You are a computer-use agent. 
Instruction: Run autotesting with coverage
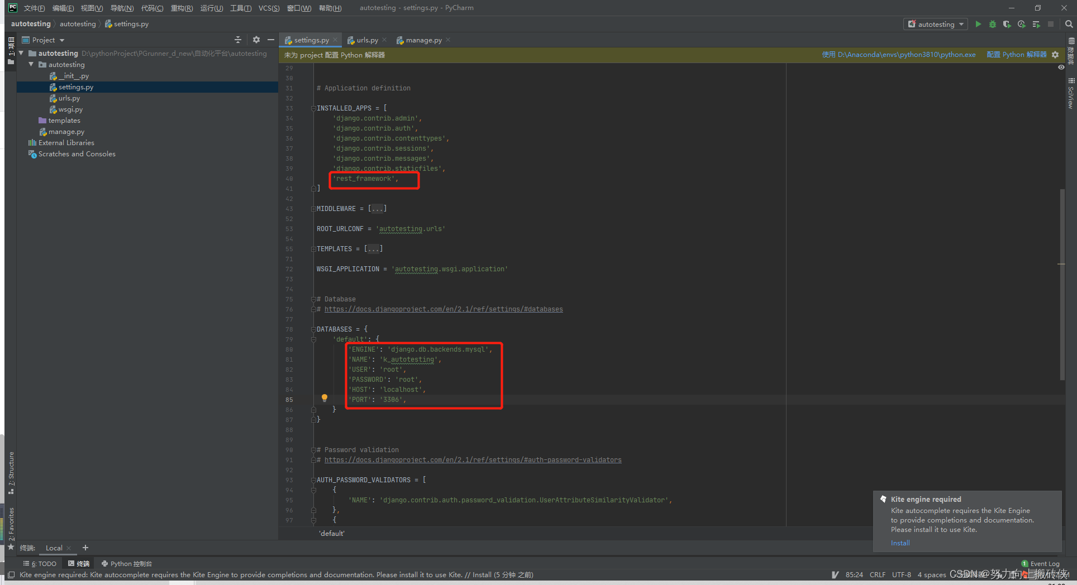tap(1007, 24)
